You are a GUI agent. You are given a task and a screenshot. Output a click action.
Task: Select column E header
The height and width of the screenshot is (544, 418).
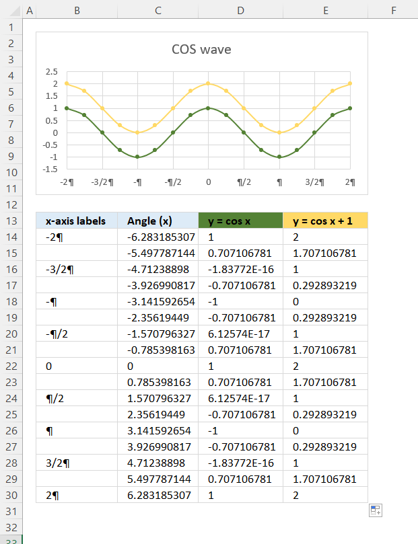[x=326, y=10]
